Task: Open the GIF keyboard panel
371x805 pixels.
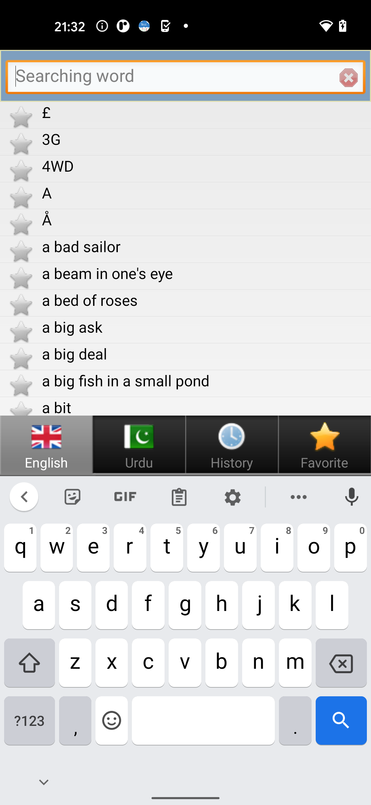Action: tap(125, 497)
